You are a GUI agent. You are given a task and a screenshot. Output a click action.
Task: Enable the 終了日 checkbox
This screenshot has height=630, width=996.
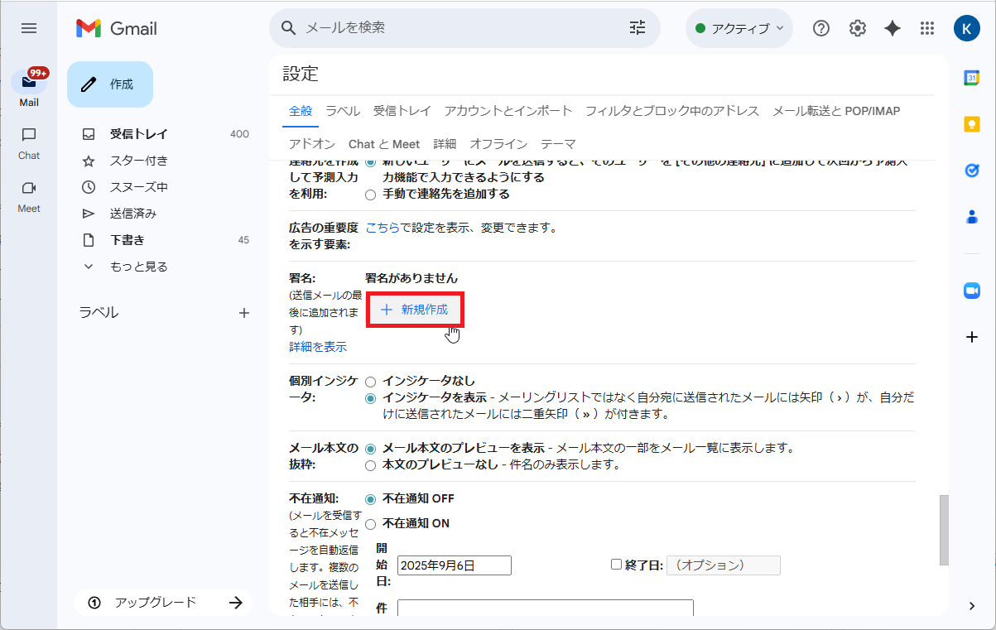[x=616, y=564]
